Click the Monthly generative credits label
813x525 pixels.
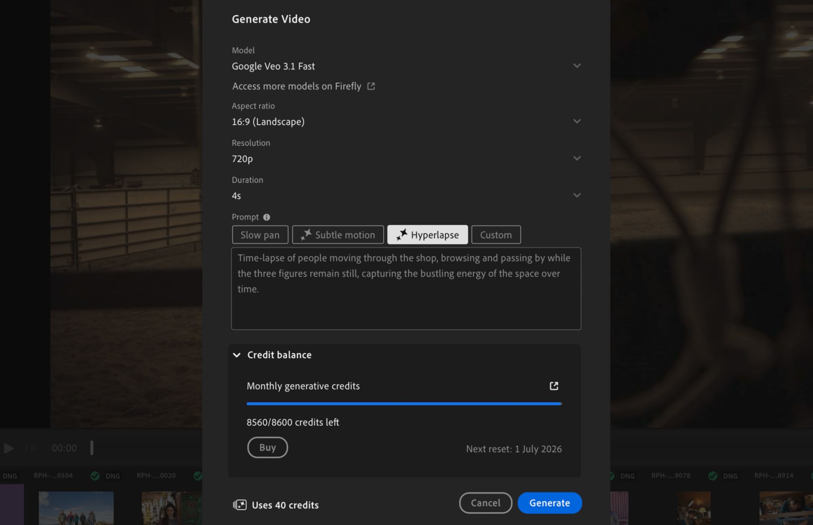(x=303, y=386)
